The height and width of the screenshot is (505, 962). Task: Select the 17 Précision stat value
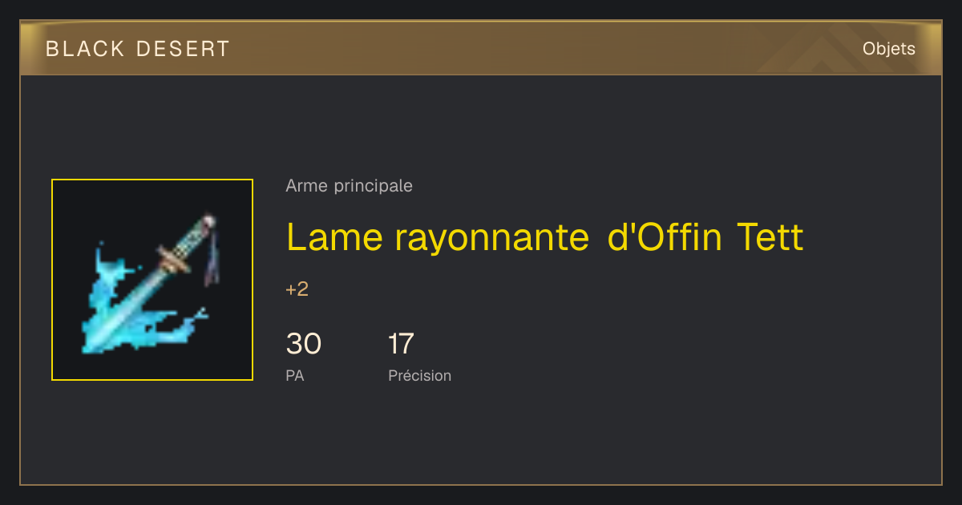pyautogui.click(x=401, y=344)
